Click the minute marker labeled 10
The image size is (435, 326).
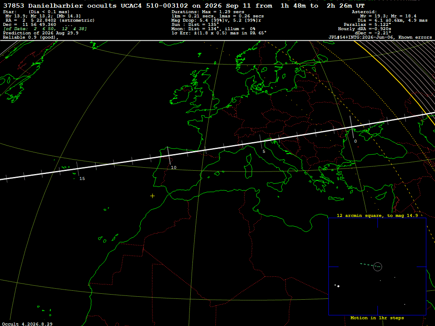(174, 167)
